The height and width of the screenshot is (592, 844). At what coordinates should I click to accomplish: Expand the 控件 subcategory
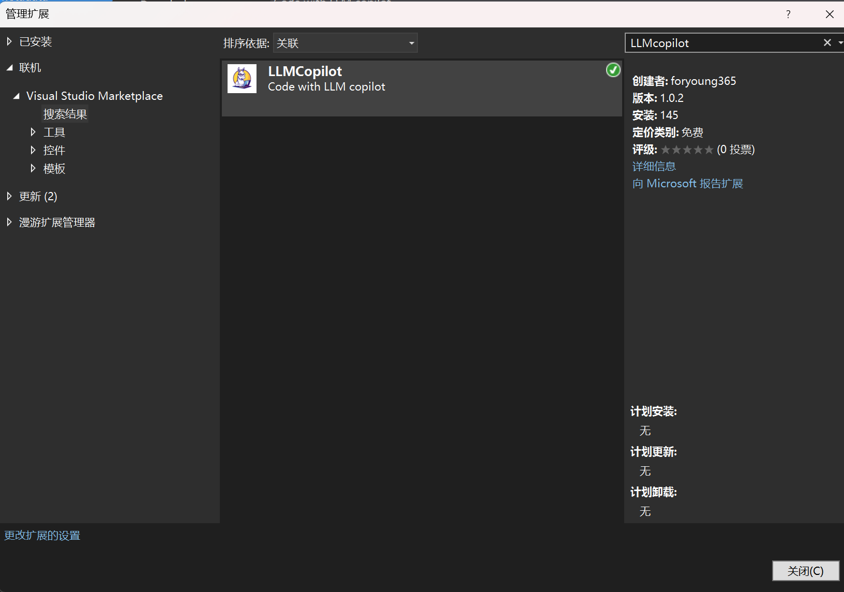[33, 150]
